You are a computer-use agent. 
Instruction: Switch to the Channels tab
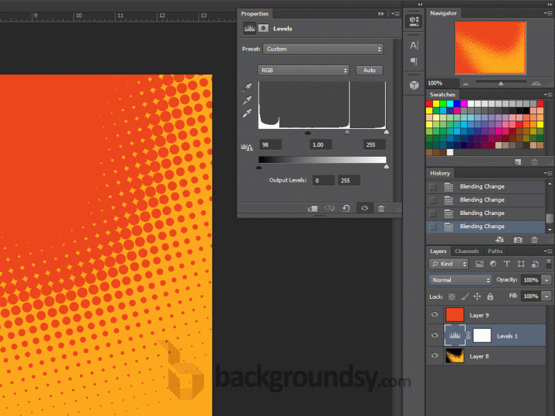467,251
